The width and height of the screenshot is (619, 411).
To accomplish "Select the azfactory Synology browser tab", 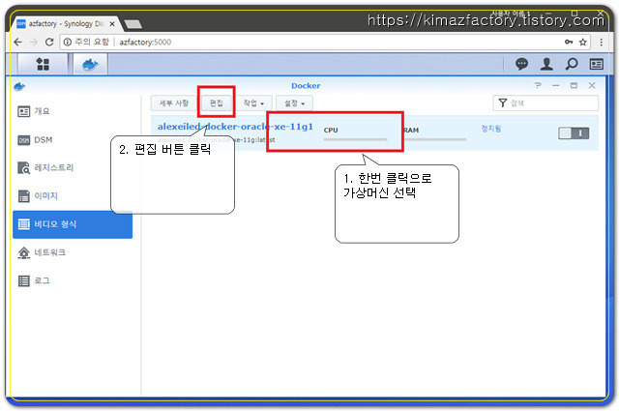I will [65, 24].
